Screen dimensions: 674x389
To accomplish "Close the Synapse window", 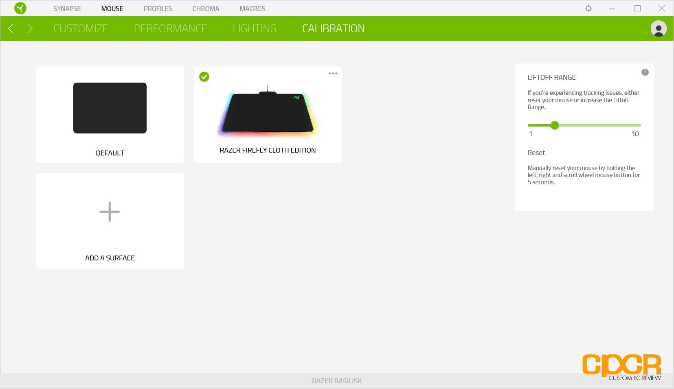I will [x=662, y=8].
